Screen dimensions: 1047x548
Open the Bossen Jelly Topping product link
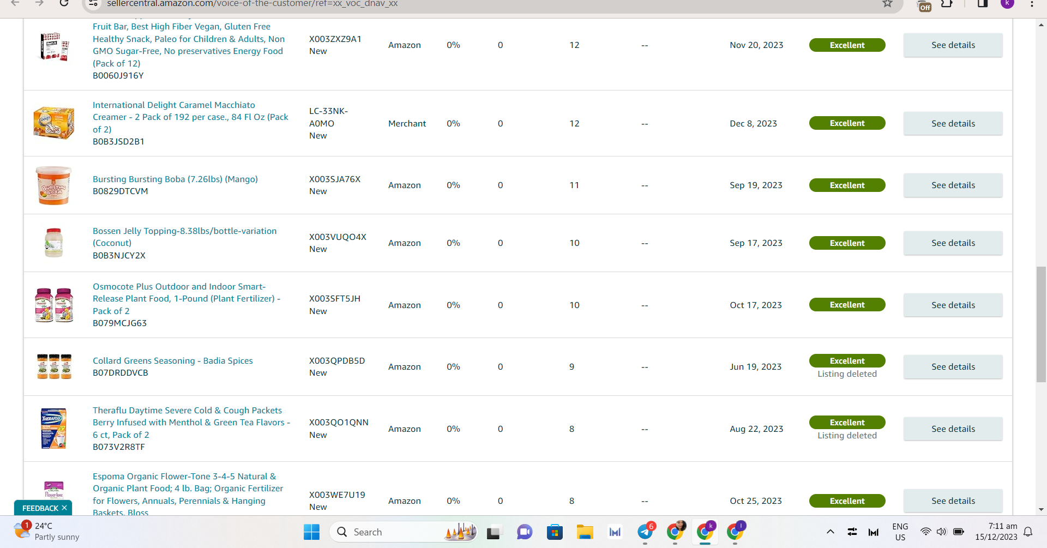point(184,237)
